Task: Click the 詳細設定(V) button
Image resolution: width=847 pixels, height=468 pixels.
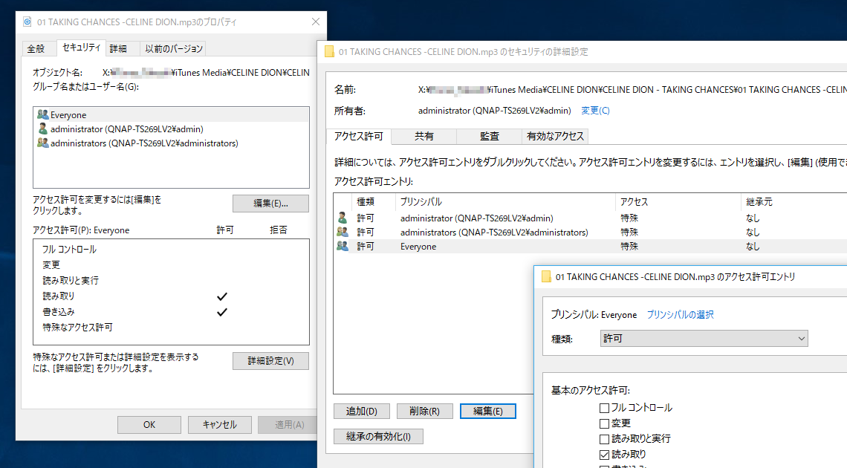Action: 270,361
